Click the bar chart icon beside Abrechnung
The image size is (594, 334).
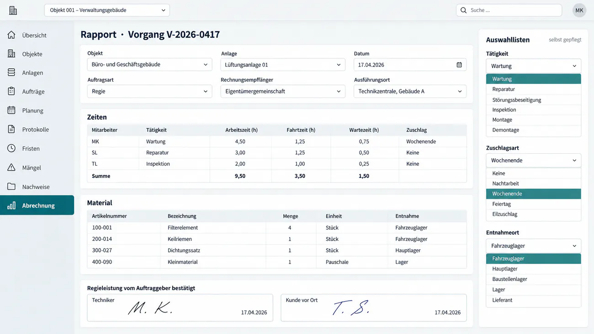coord(11,205)
